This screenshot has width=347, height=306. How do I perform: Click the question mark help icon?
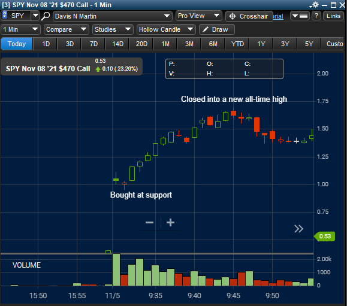point(316,16)
